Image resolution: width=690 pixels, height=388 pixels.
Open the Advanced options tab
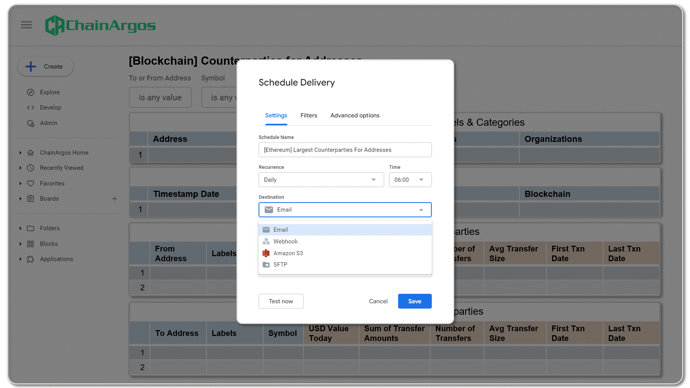coord(355,116)
